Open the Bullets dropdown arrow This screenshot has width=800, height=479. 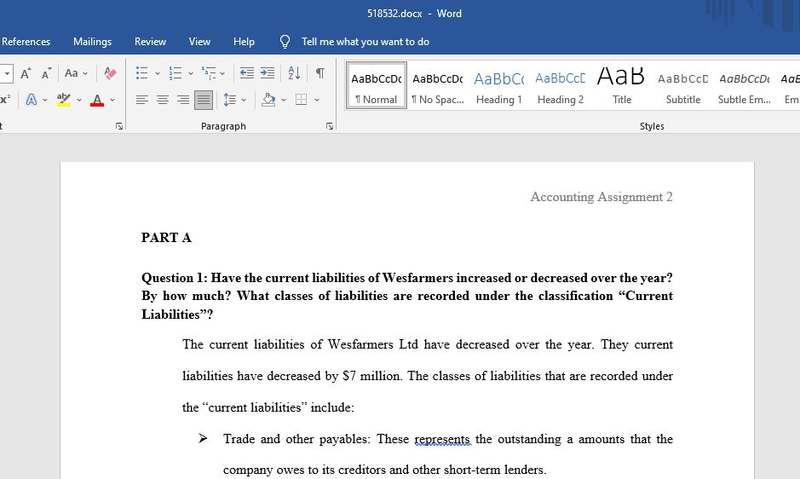pos(157,73)
